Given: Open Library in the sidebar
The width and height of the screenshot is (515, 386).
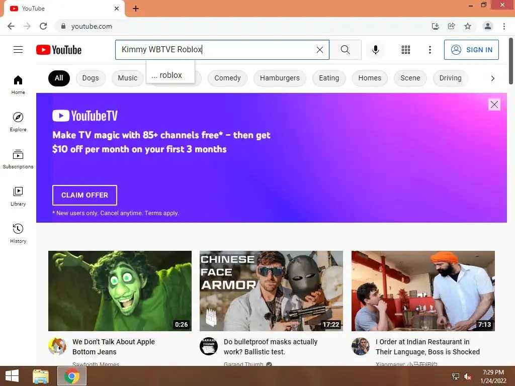Looking at the screenshot, I should pos(18,197).
